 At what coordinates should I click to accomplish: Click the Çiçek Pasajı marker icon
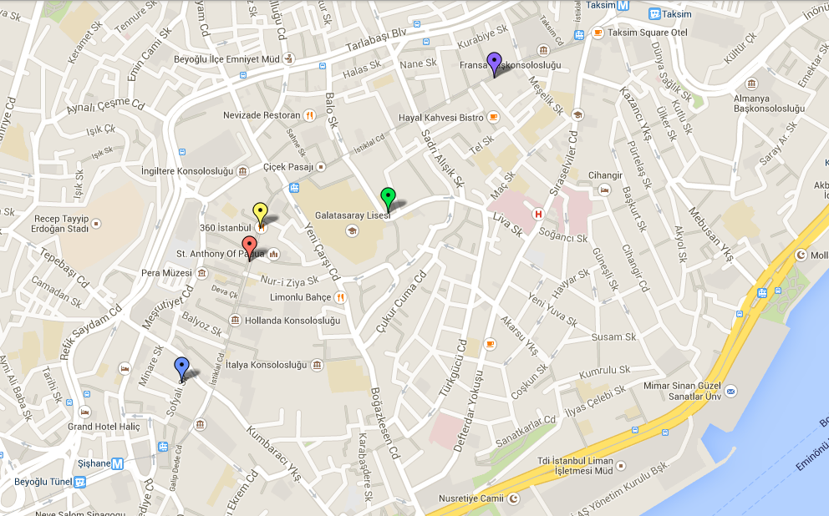(x=321, y=167)
